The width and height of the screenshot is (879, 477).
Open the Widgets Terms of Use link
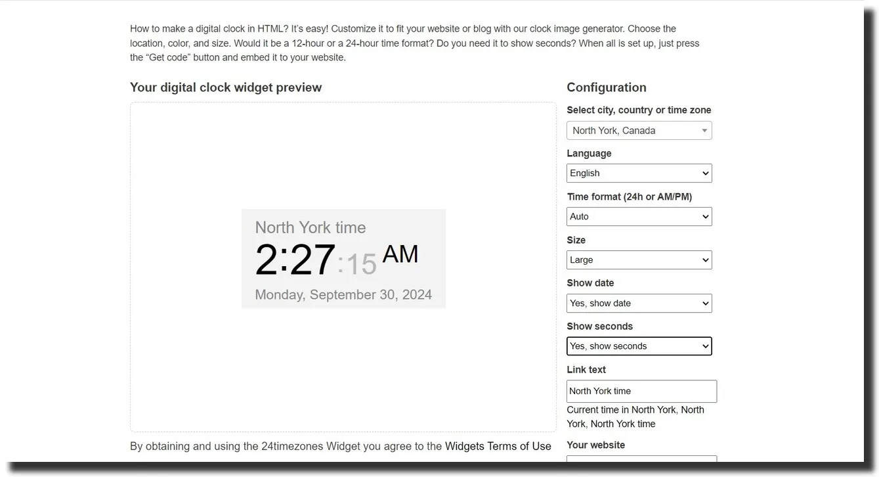coord(498,445)
